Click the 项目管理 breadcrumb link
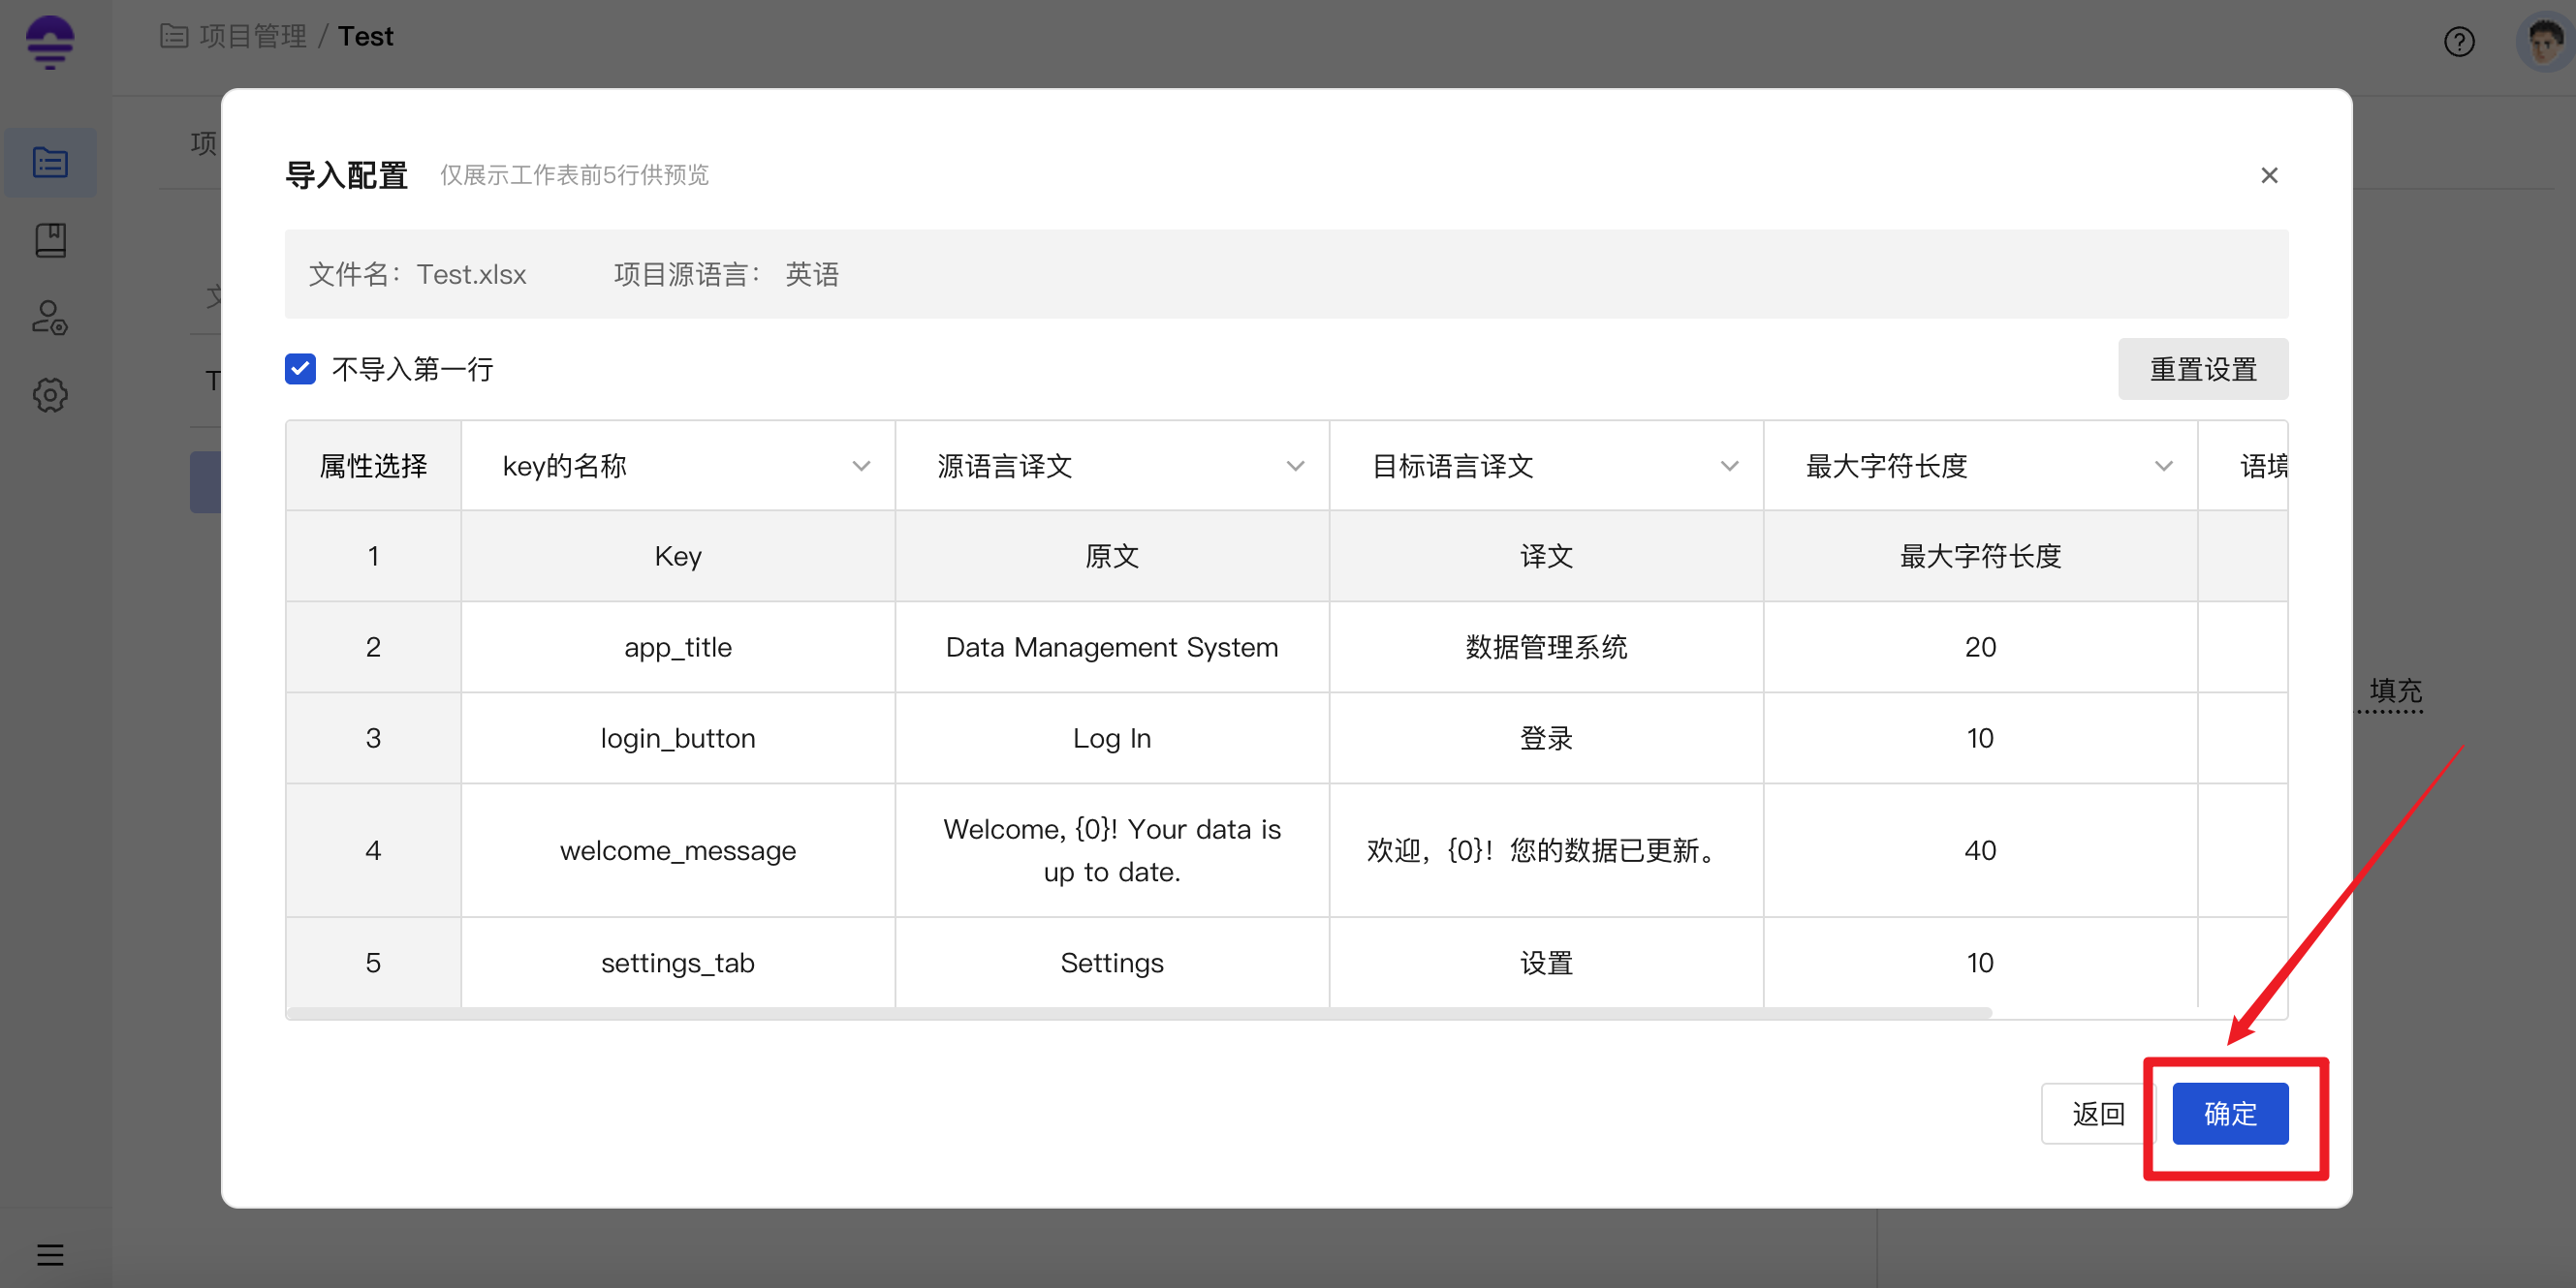2576x1288 pixels. (x=253, y=36)
